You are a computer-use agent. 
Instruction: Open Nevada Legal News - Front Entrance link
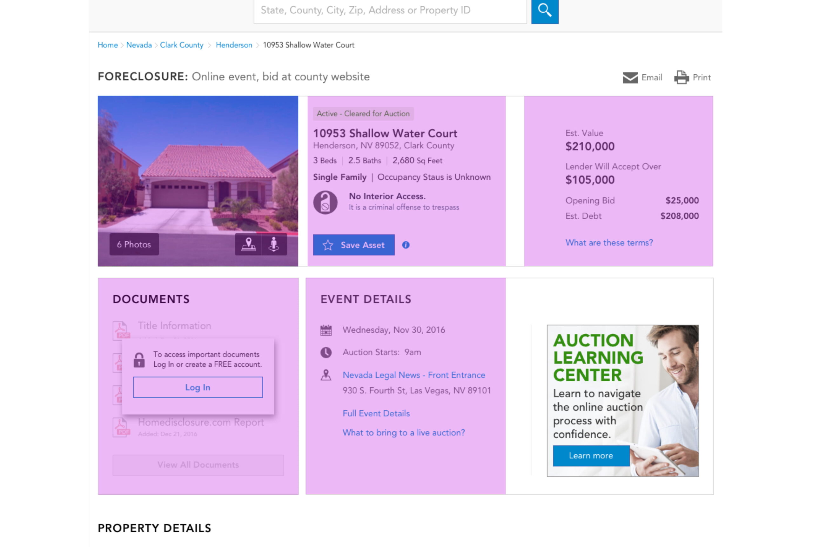pyautogui.click(x=414, y=375)
